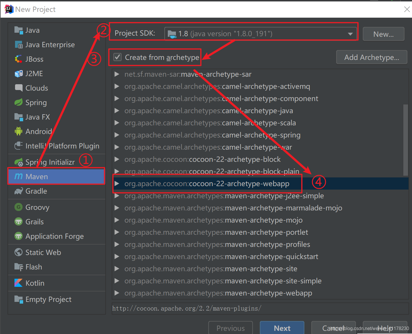Click the Clouds speech-bubble icon
Image resolution: width=412 pixels, height=334 pixels.
[x=19, y=88]
